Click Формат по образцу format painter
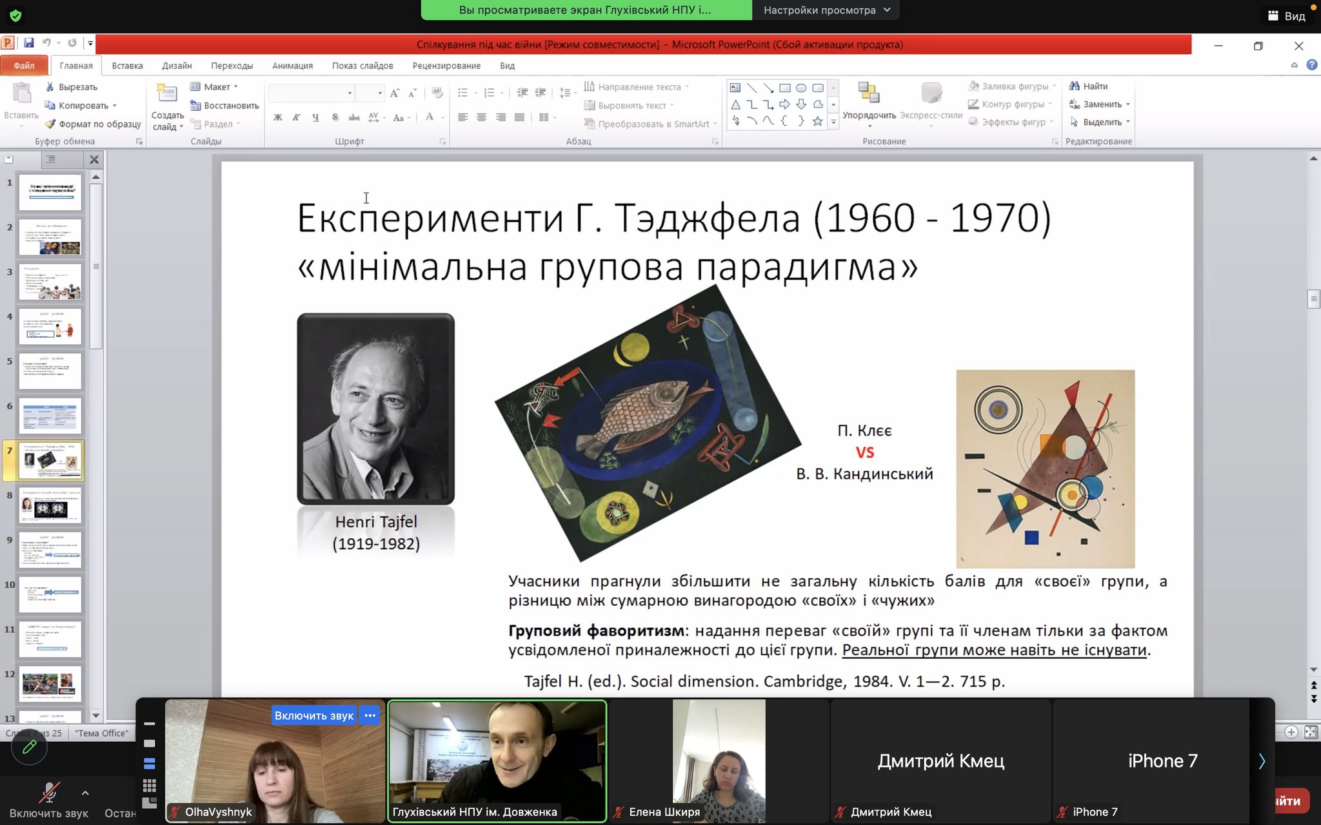This screenshot has height=825, width=1321. (x=93, y=124)
